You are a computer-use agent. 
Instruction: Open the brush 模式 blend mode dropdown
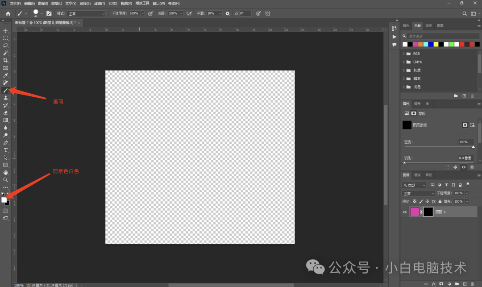[x=87, y=13]
